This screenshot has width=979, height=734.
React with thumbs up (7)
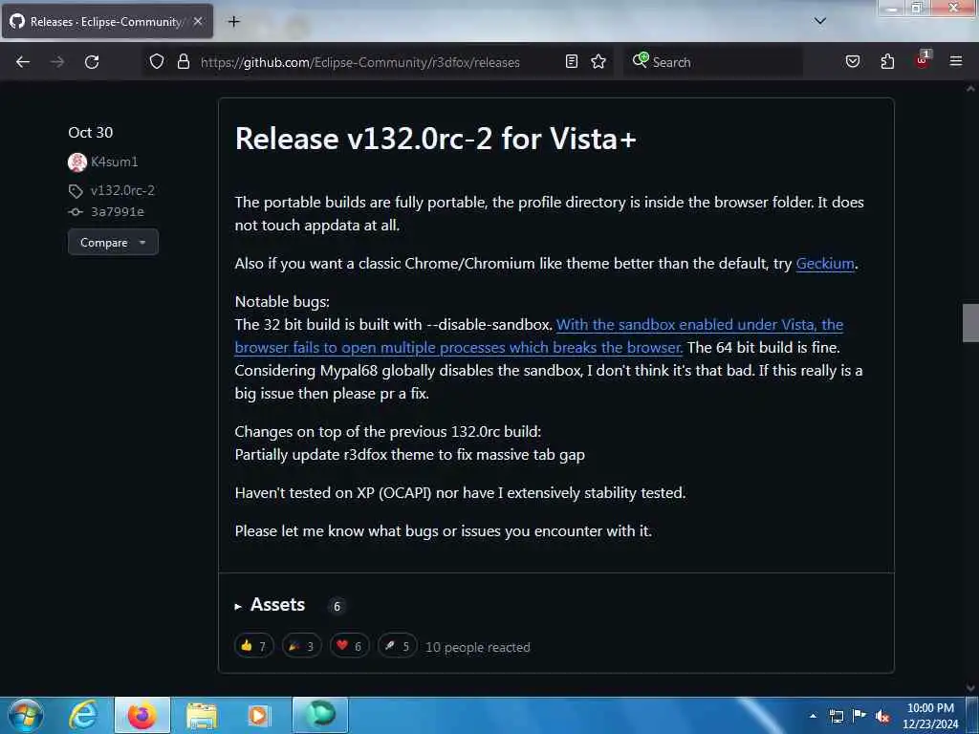coord(253,646)
